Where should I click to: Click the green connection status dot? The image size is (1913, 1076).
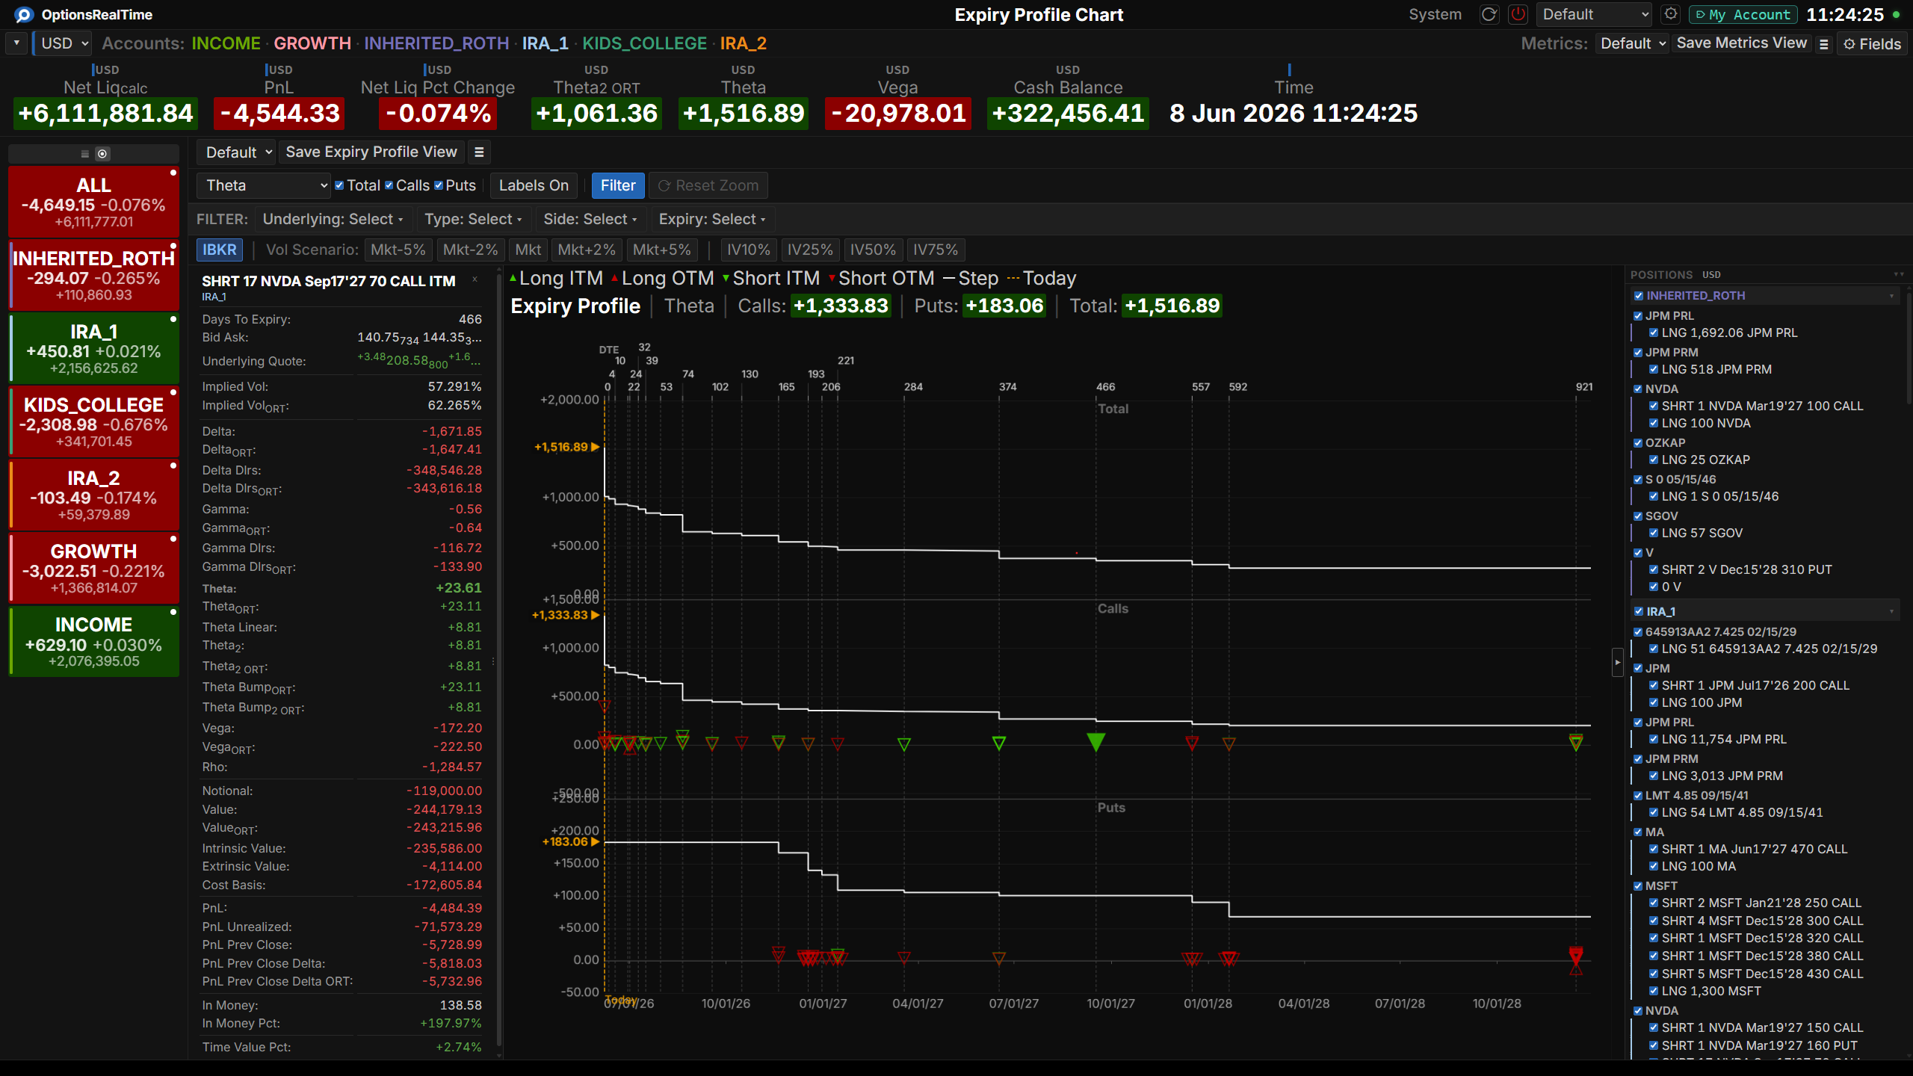coord(1896,14)
